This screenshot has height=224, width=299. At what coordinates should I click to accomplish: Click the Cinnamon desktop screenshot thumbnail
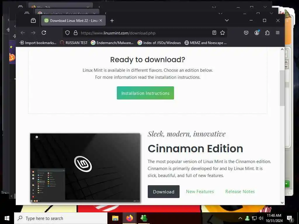click(x=85, y=168)
